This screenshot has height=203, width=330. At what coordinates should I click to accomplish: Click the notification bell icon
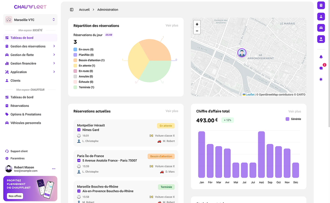pyautogui.click(x=321, y=57)
